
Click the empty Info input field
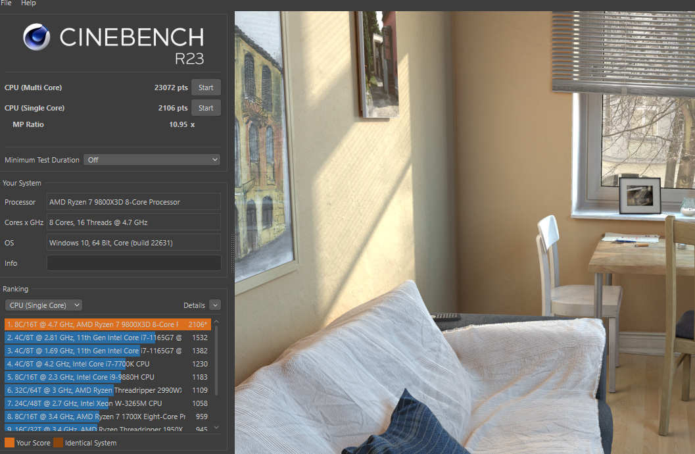coord(133,263)
